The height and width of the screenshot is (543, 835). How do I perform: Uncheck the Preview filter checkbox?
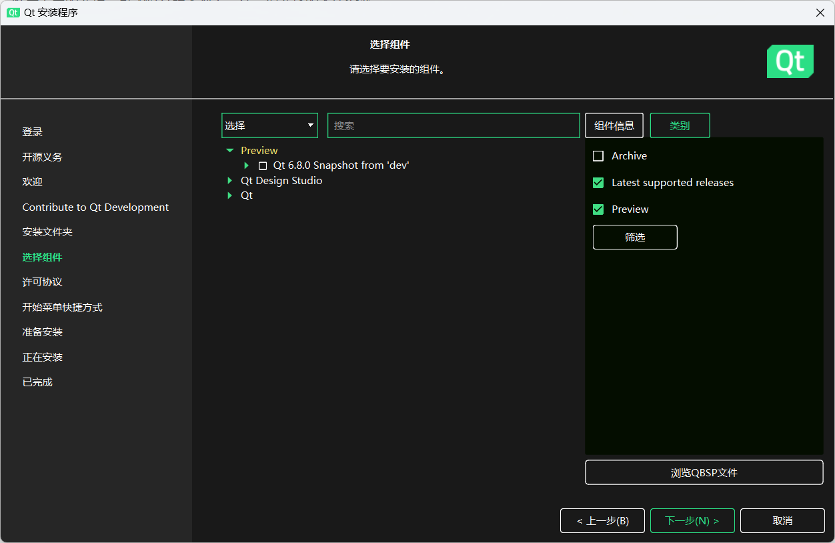598,209
